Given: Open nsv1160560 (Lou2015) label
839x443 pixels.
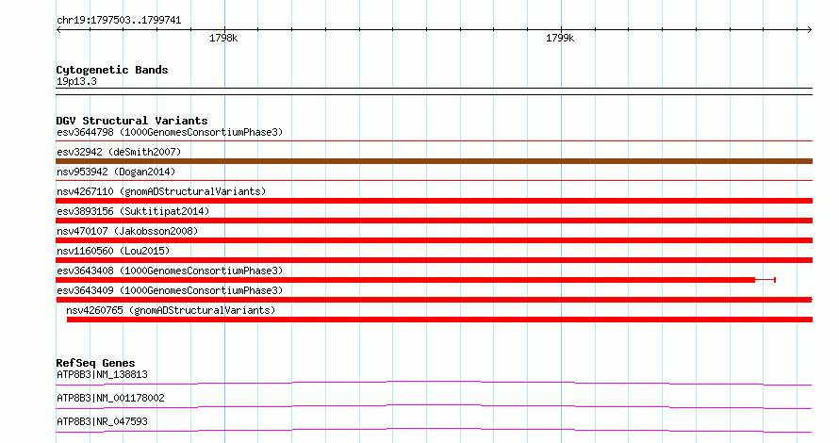Looking at the screenshot, I should click(113, 251).
